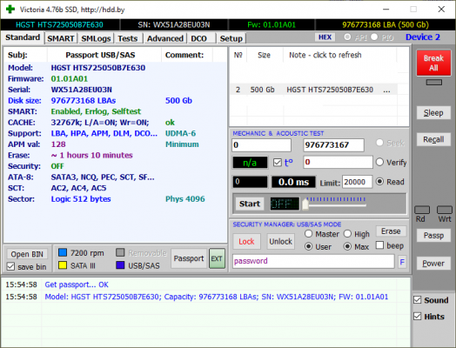
Task: Click the indicator lamp below Break All
Action: click(434, 83)
